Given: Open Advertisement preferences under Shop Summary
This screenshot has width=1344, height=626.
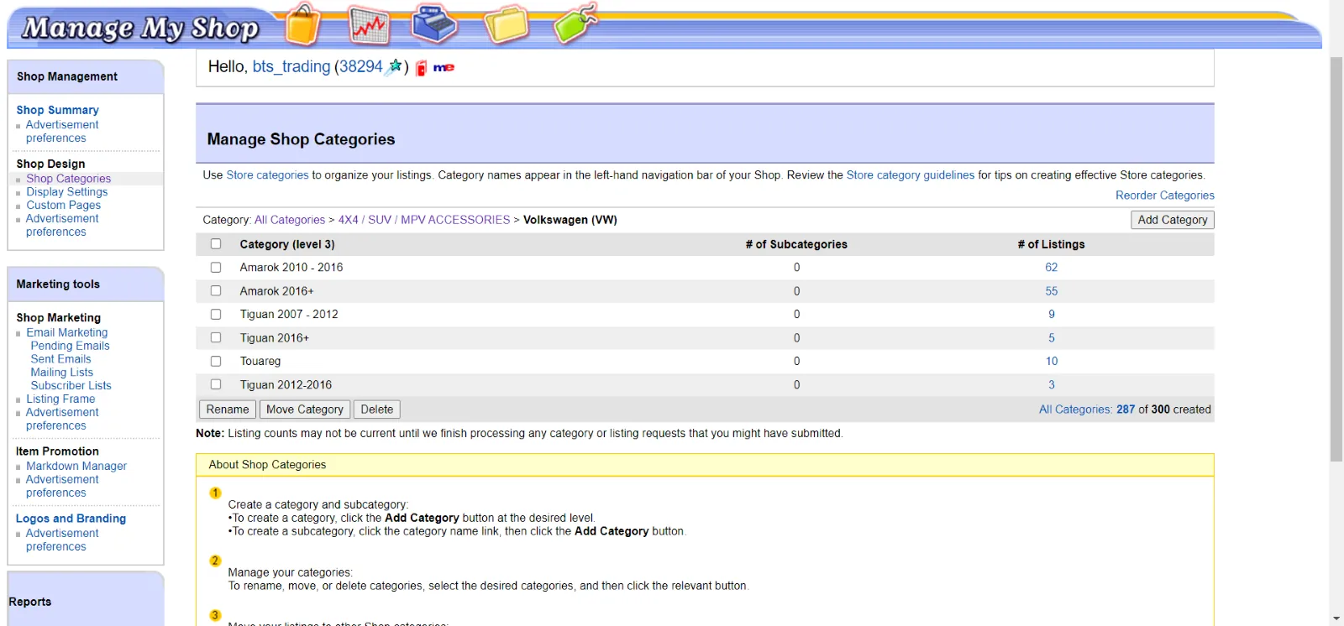Looking at the screenshot, I should click(x=62, y=132).
